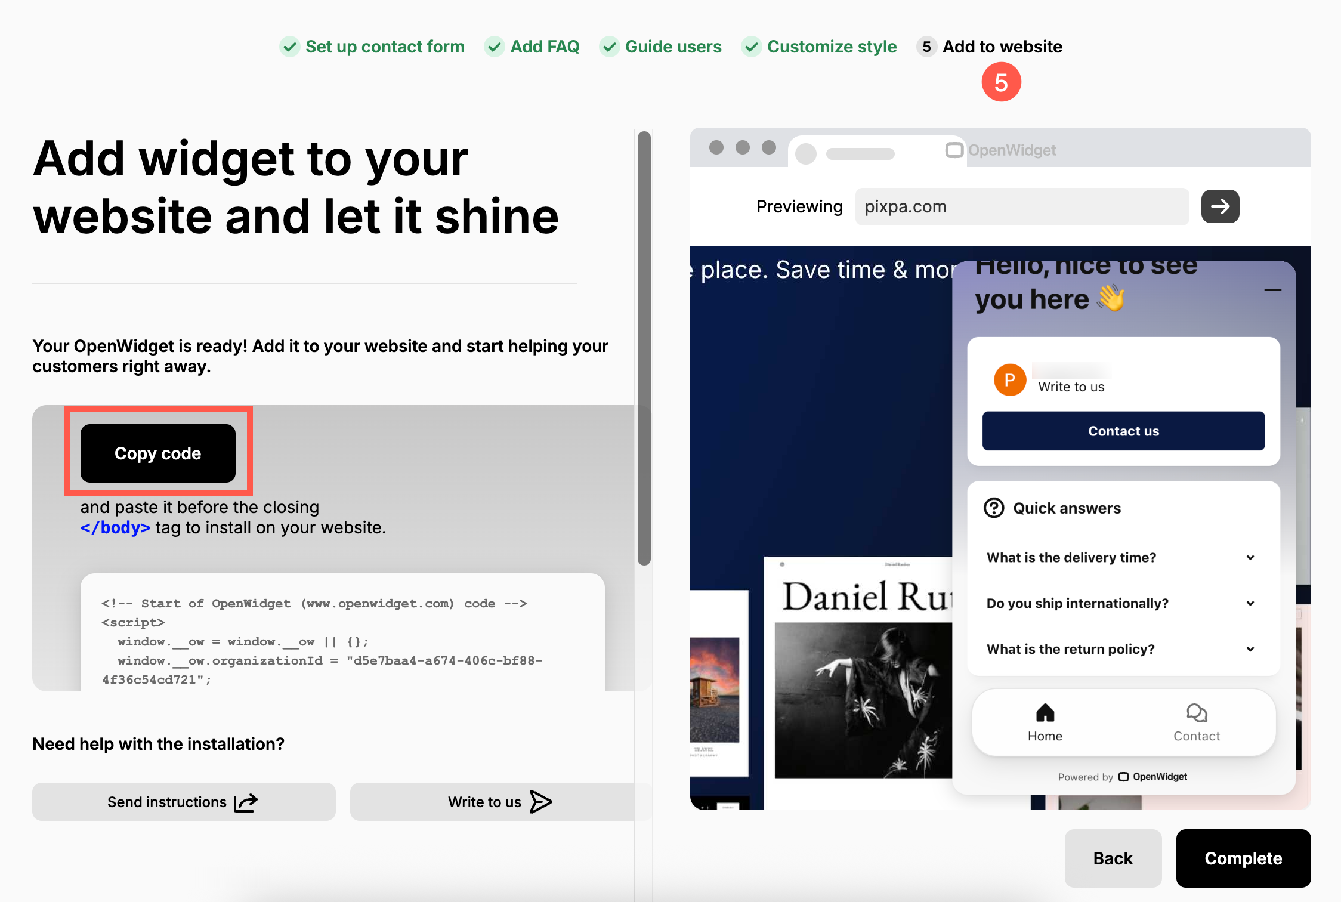Click Send instructions button
1341x902 pixels.
(184, 802)
